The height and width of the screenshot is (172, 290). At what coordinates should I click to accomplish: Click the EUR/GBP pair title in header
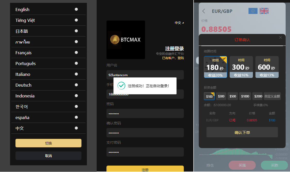coord(222,11)
